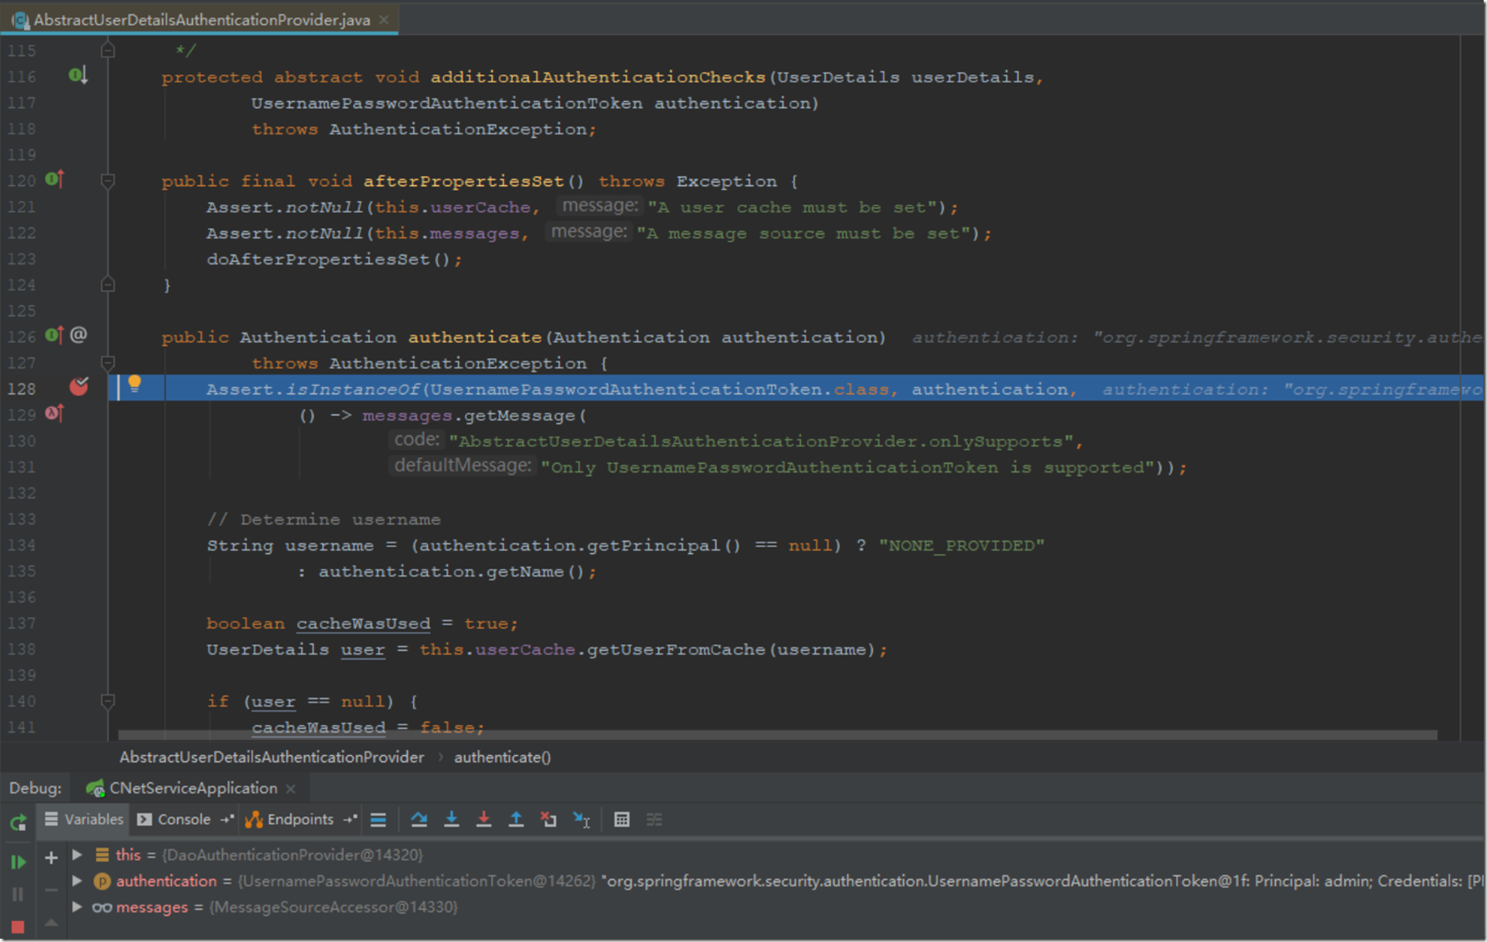This screenshot has height=942, width=1487.
Task: Restore Endpoints layout arrow icon
Action: pyautogui.click(x=350, y=820)
